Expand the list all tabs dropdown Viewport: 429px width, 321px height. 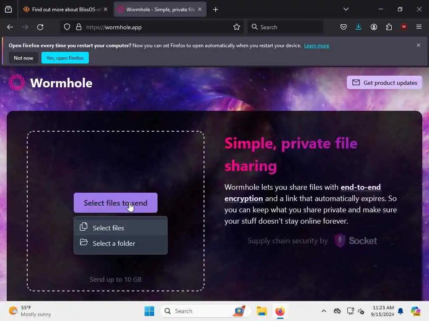[346, 9]
